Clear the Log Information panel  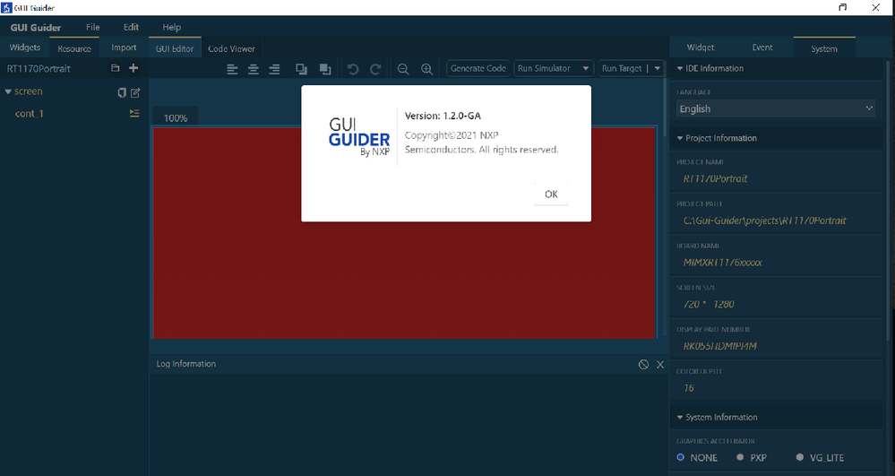tap(643, 365)
